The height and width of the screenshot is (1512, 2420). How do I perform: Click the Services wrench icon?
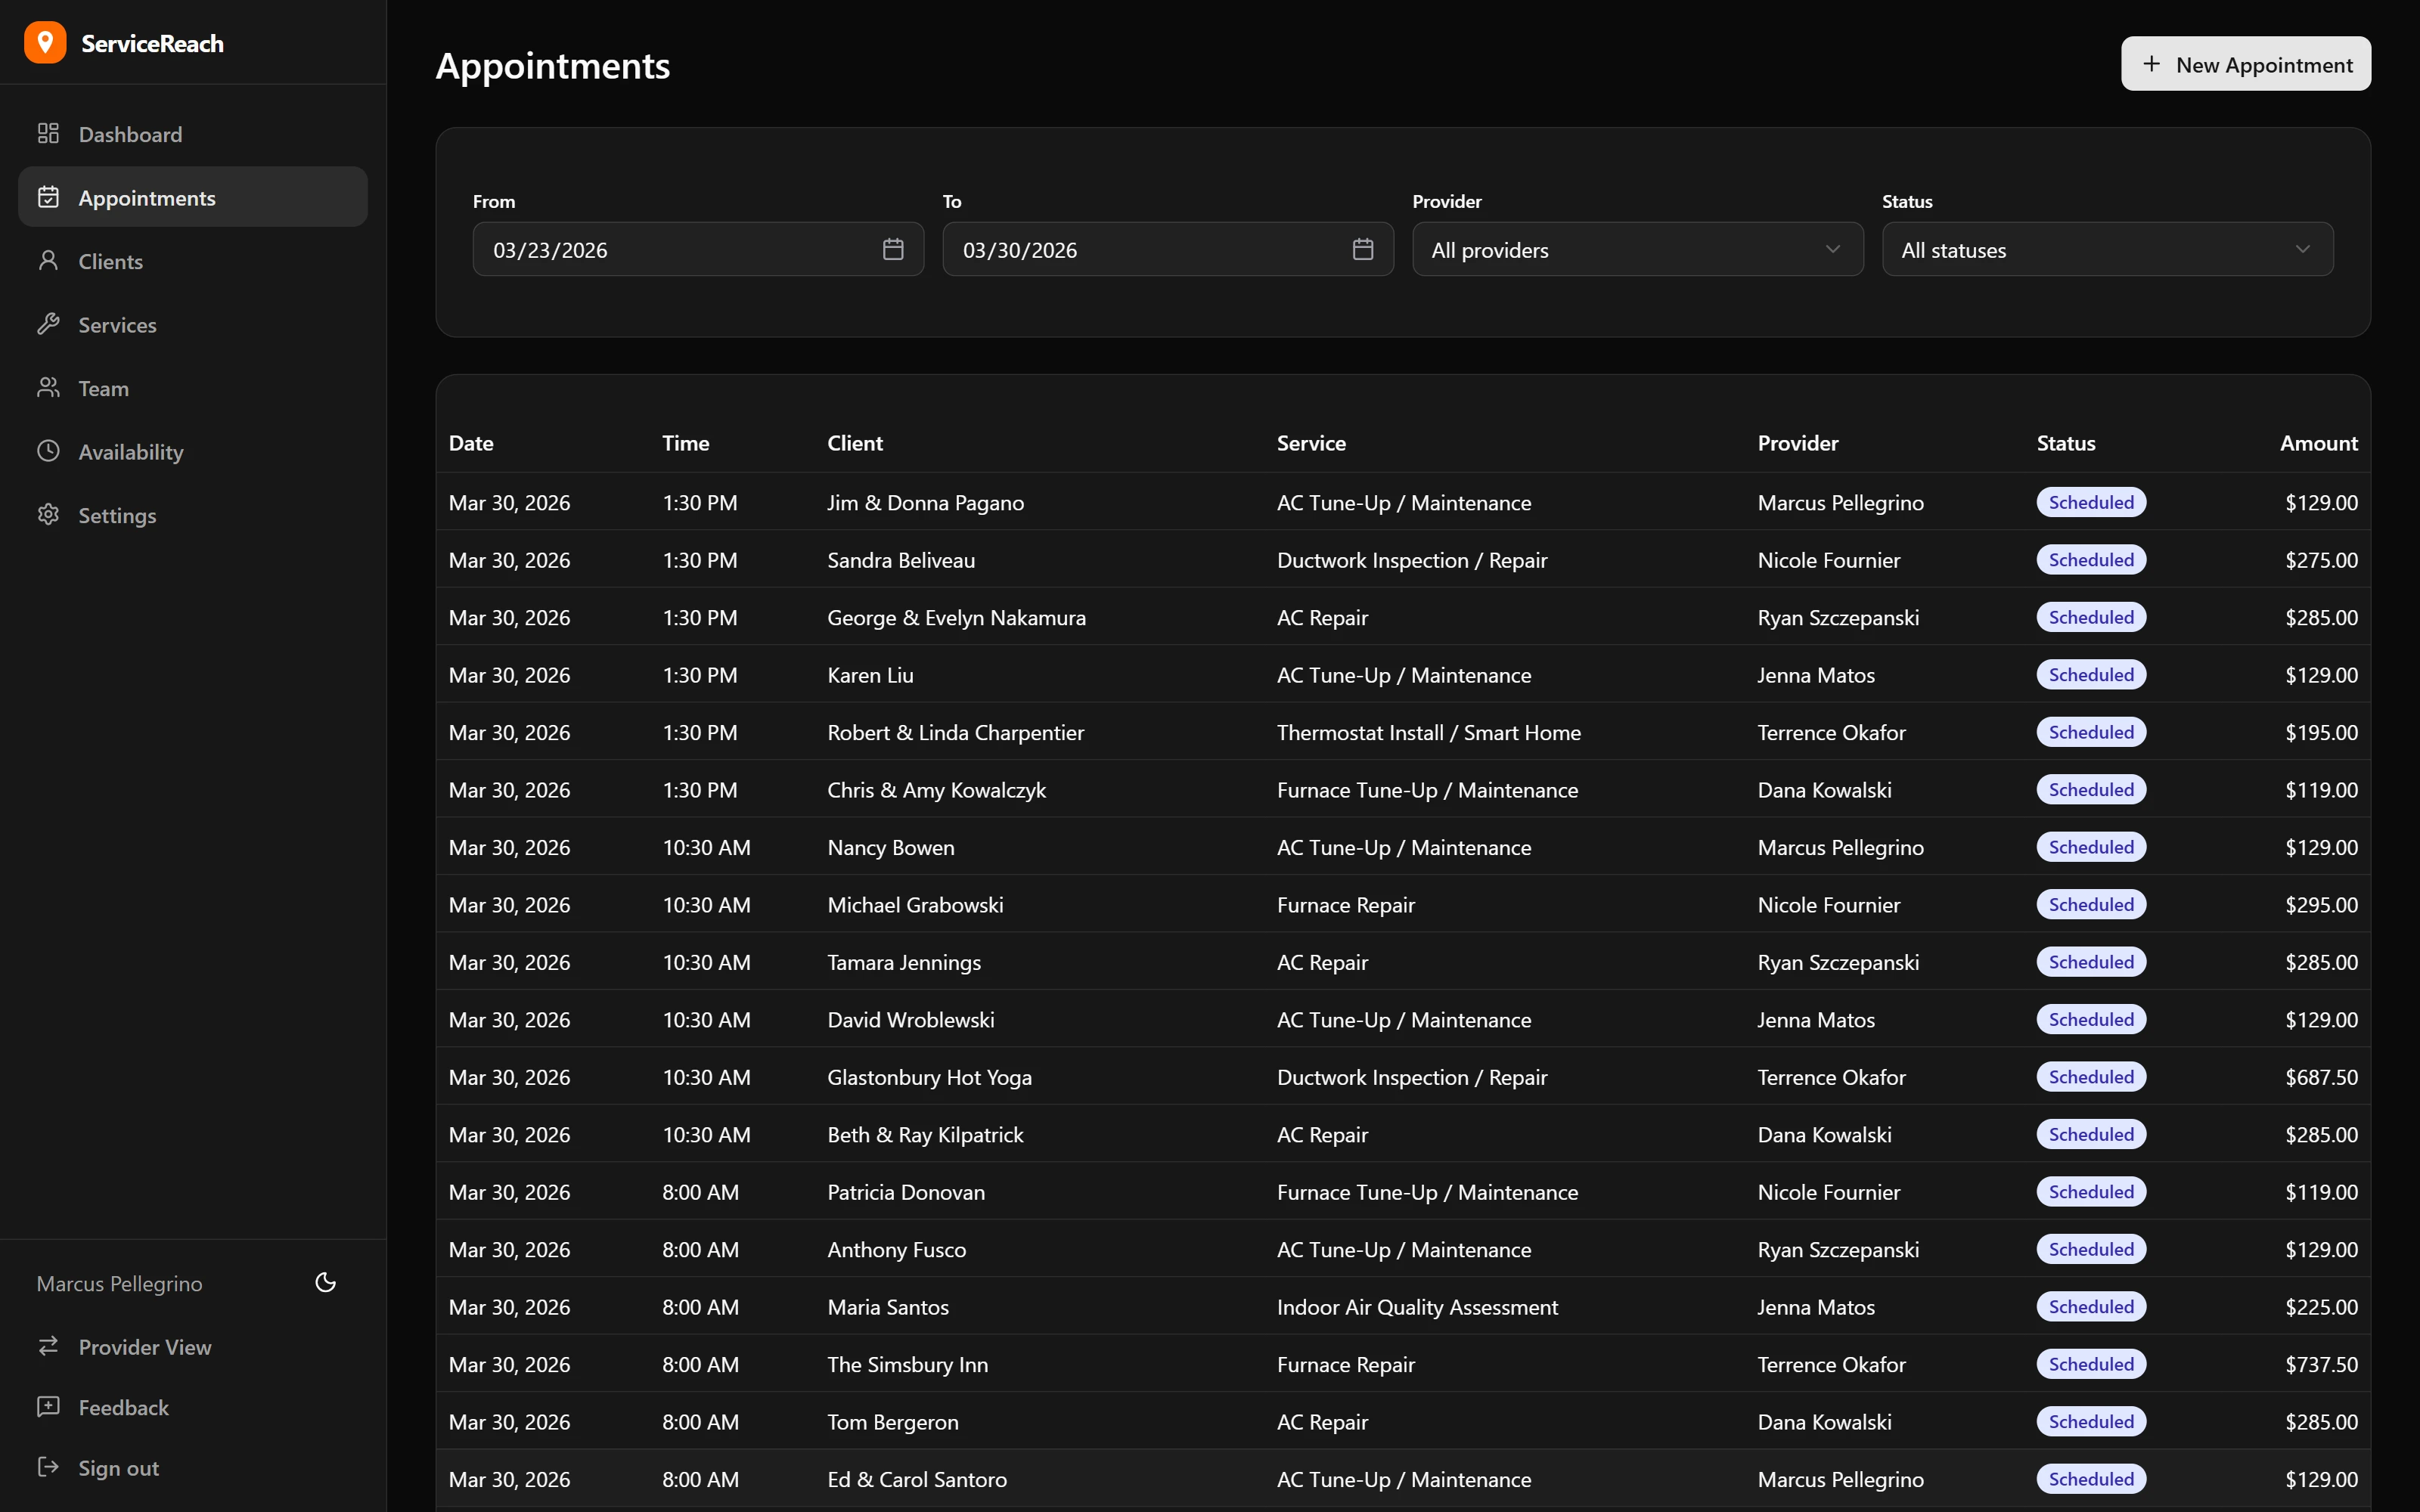click(48, 324)
